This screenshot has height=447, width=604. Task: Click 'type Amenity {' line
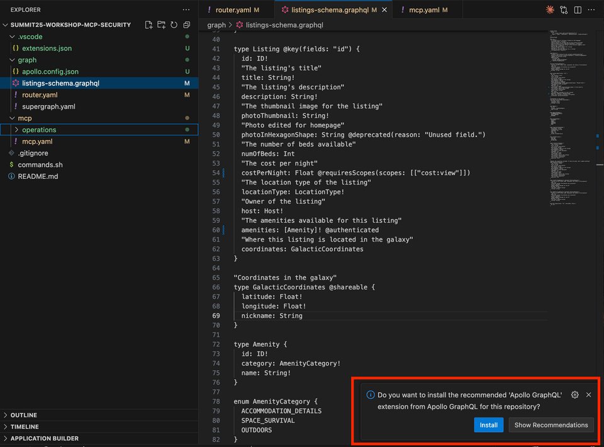pos(260,344)
